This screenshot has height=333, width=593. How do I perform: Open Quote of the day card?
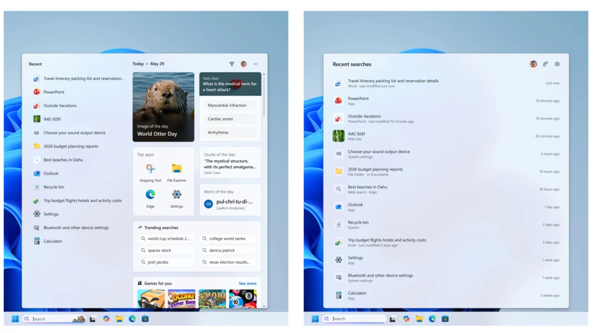[x=230, y=163]
